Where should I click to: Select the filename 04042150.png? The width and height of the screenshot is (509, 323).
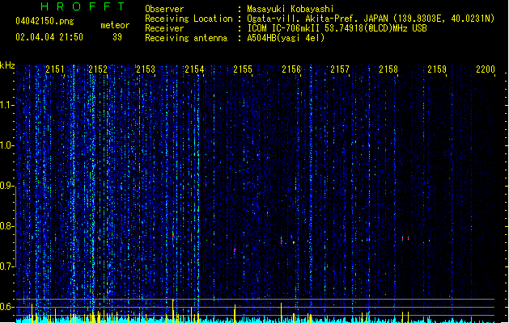(x=45, y=21)
